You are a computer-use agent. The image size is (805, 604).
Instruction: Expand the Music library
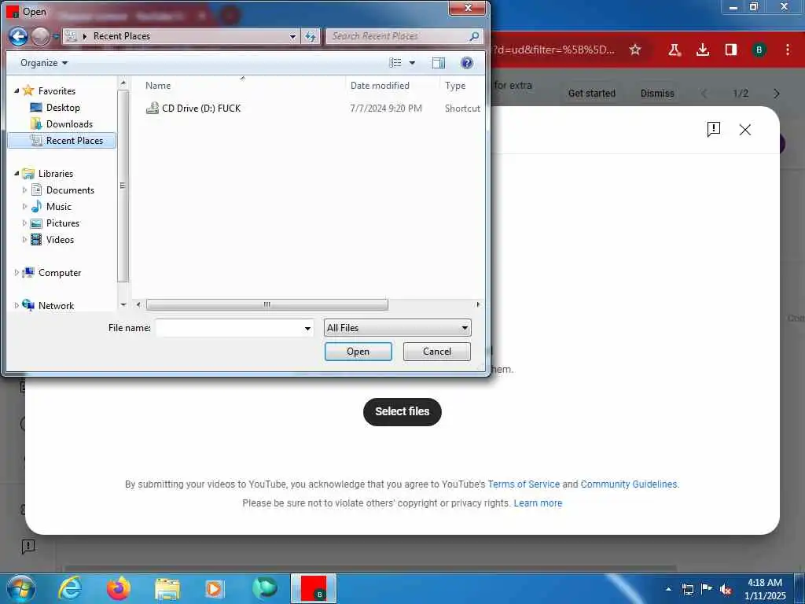(24, 207)
